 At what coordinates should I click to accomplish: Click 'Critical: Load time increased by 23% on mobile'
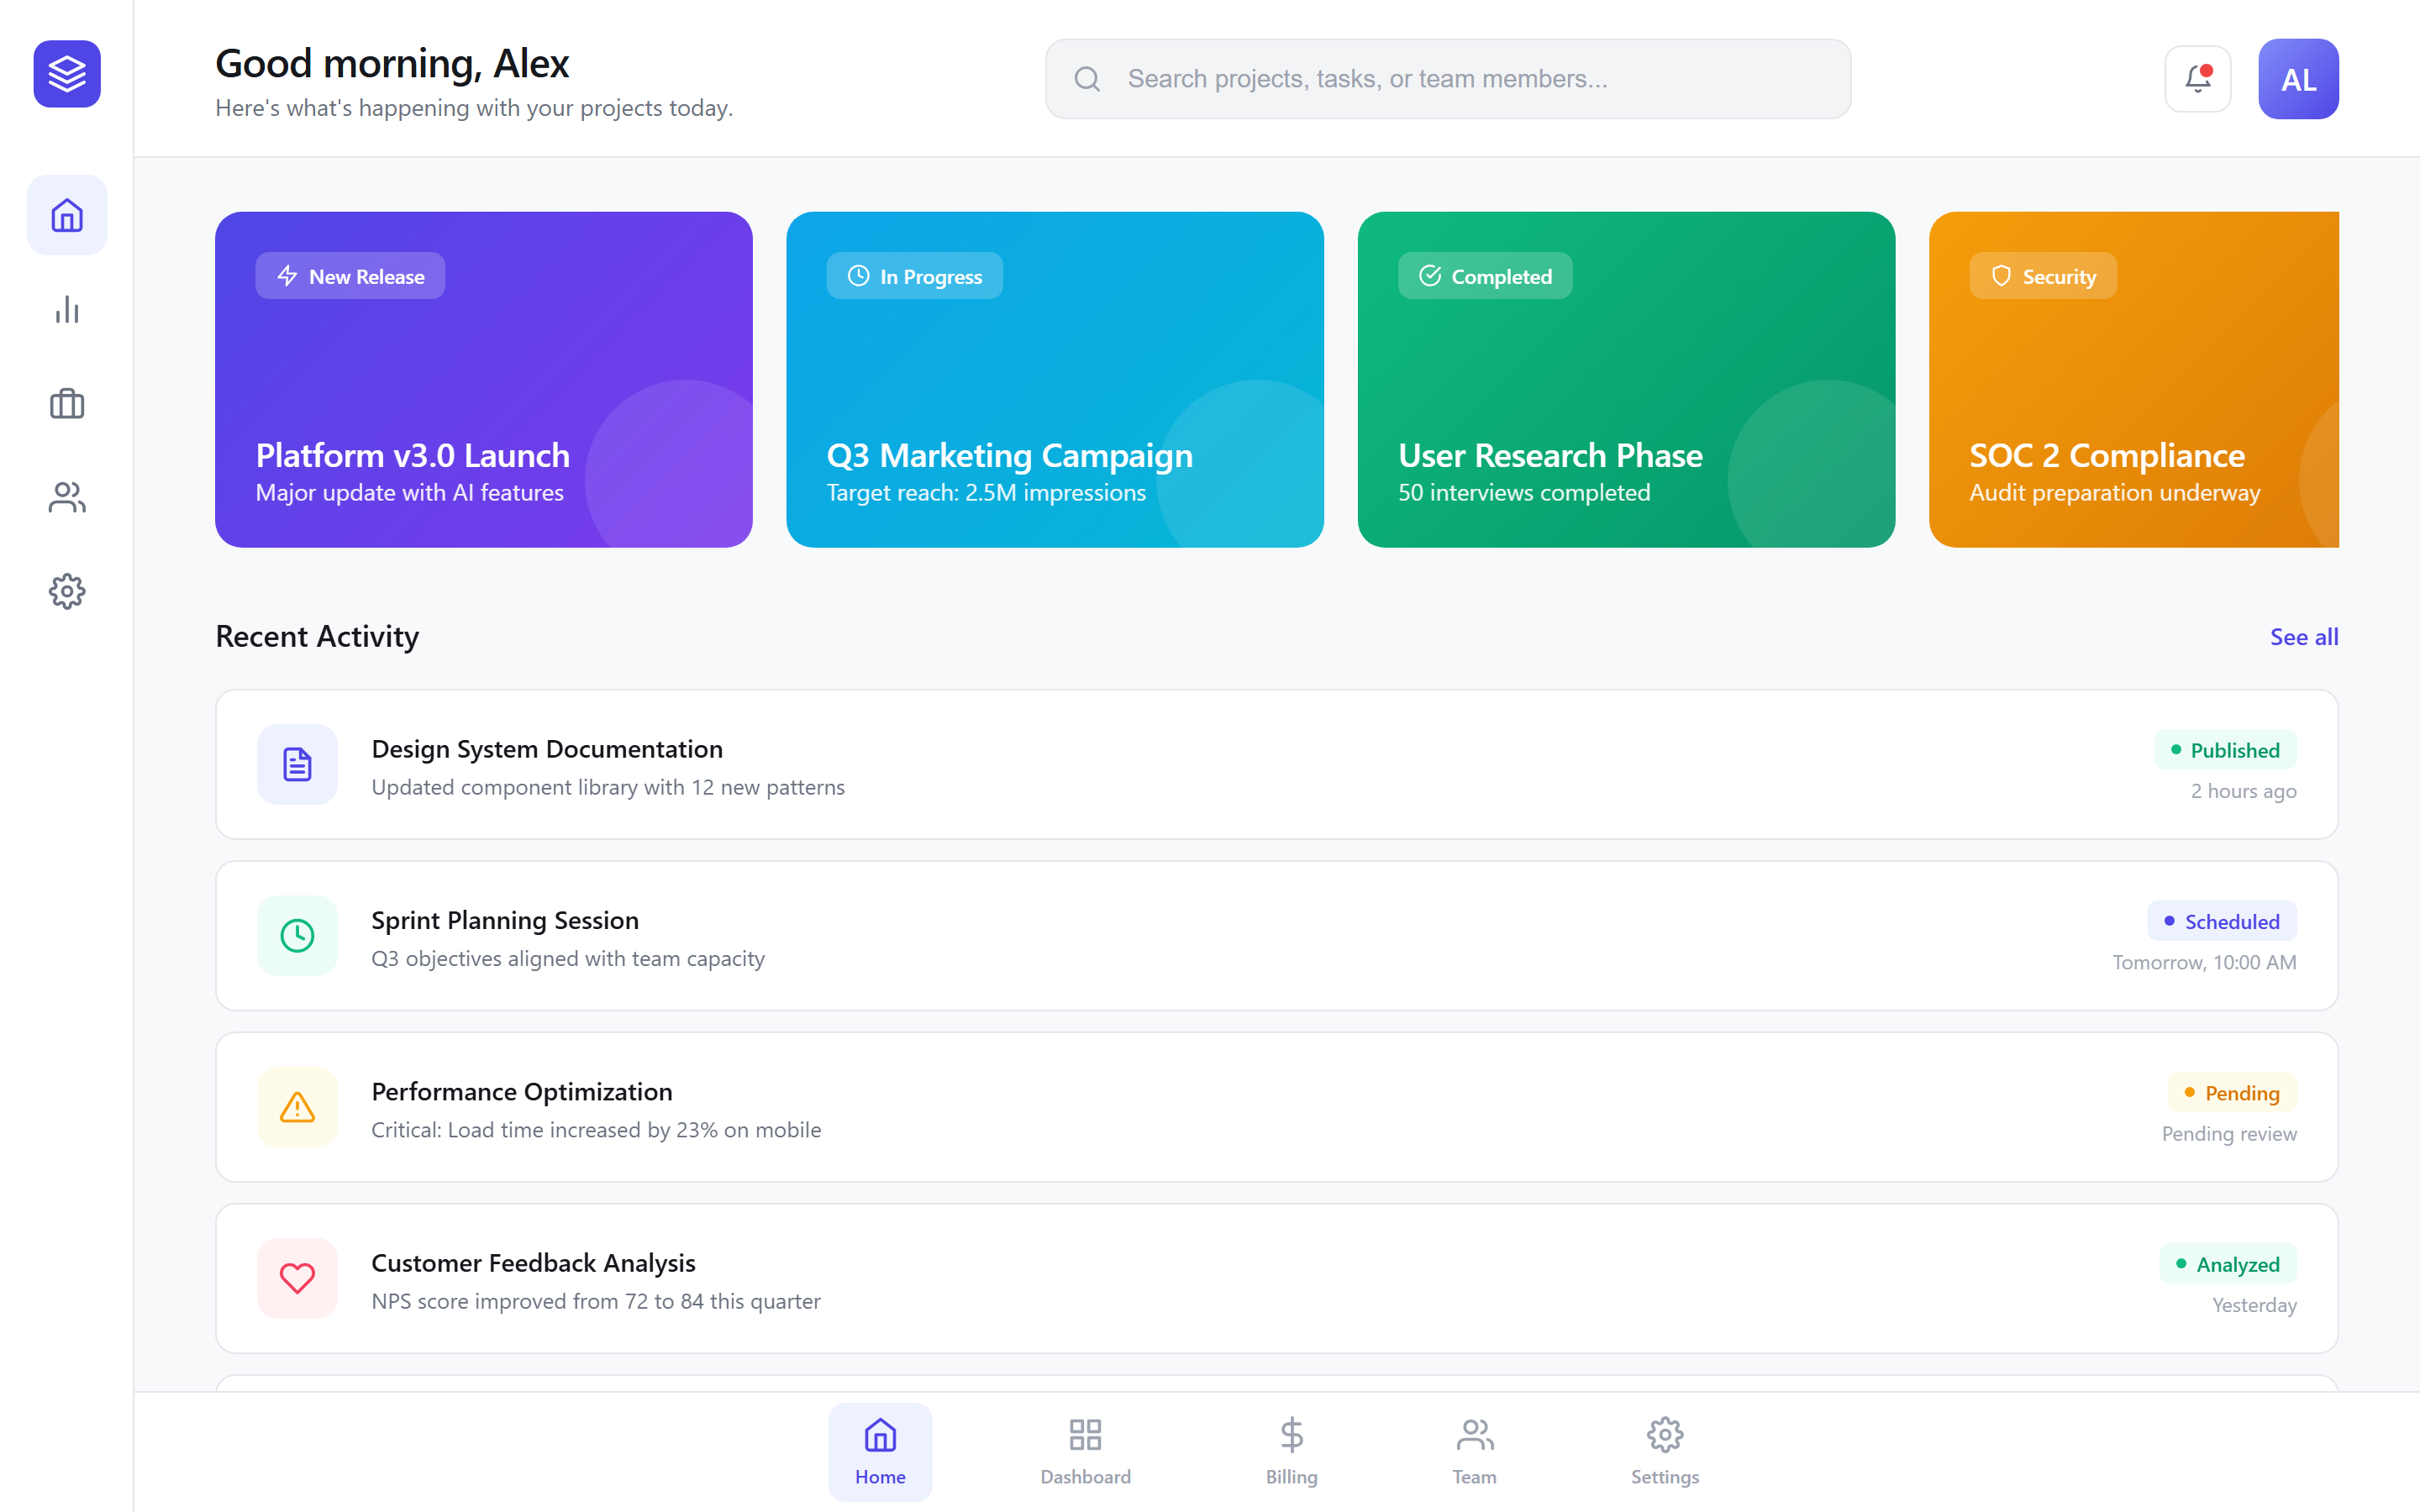596,1130
